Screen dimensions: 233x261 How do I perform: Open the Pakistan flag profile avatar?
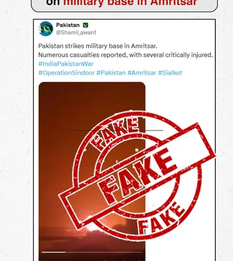(x=46, y=28)
